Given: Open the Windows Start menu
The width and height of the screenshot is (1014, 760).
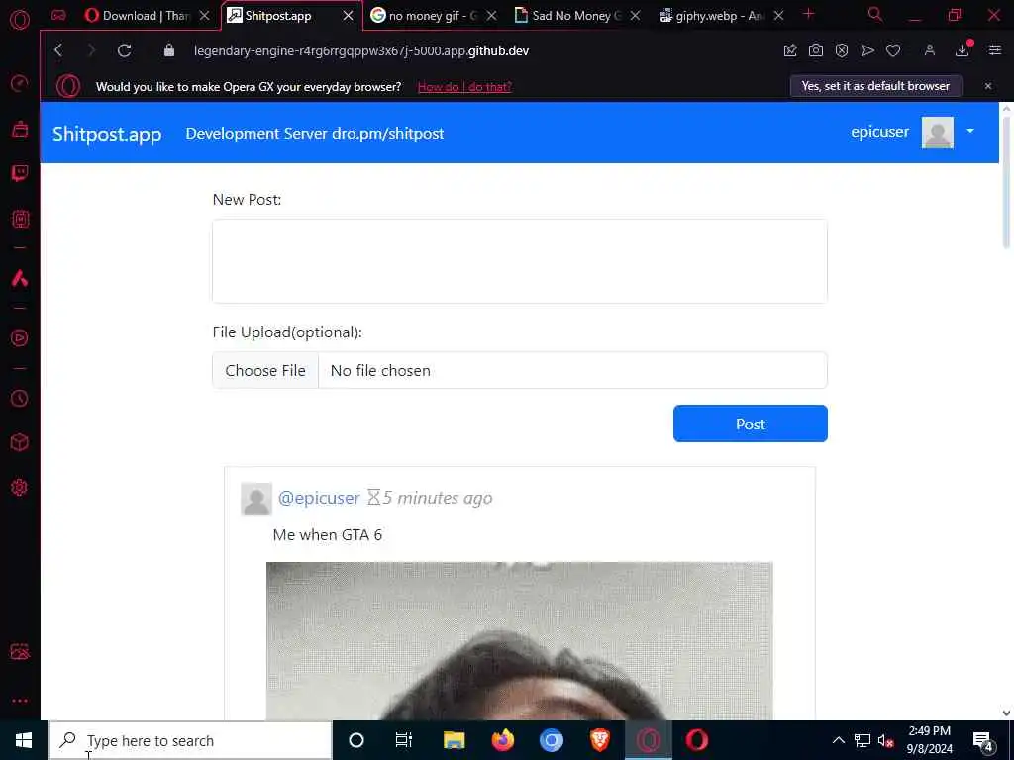Looking at the screenshot, I should point(24,740).
